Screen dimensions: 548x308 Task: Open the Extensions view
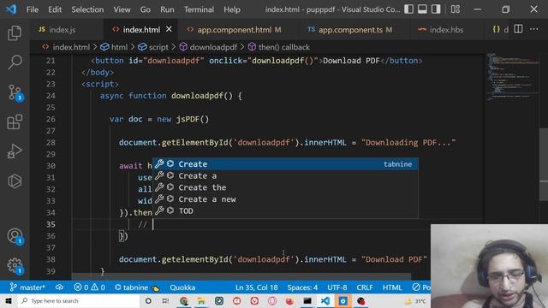click(x=15, y=121)
